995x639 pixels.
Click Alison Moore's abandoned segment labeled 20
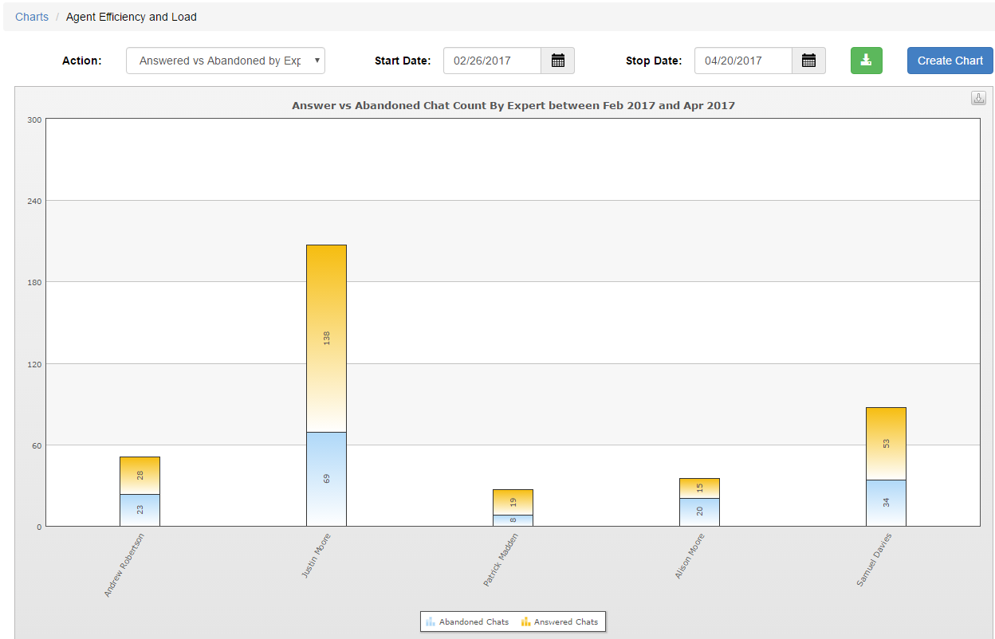coord(699,512)
